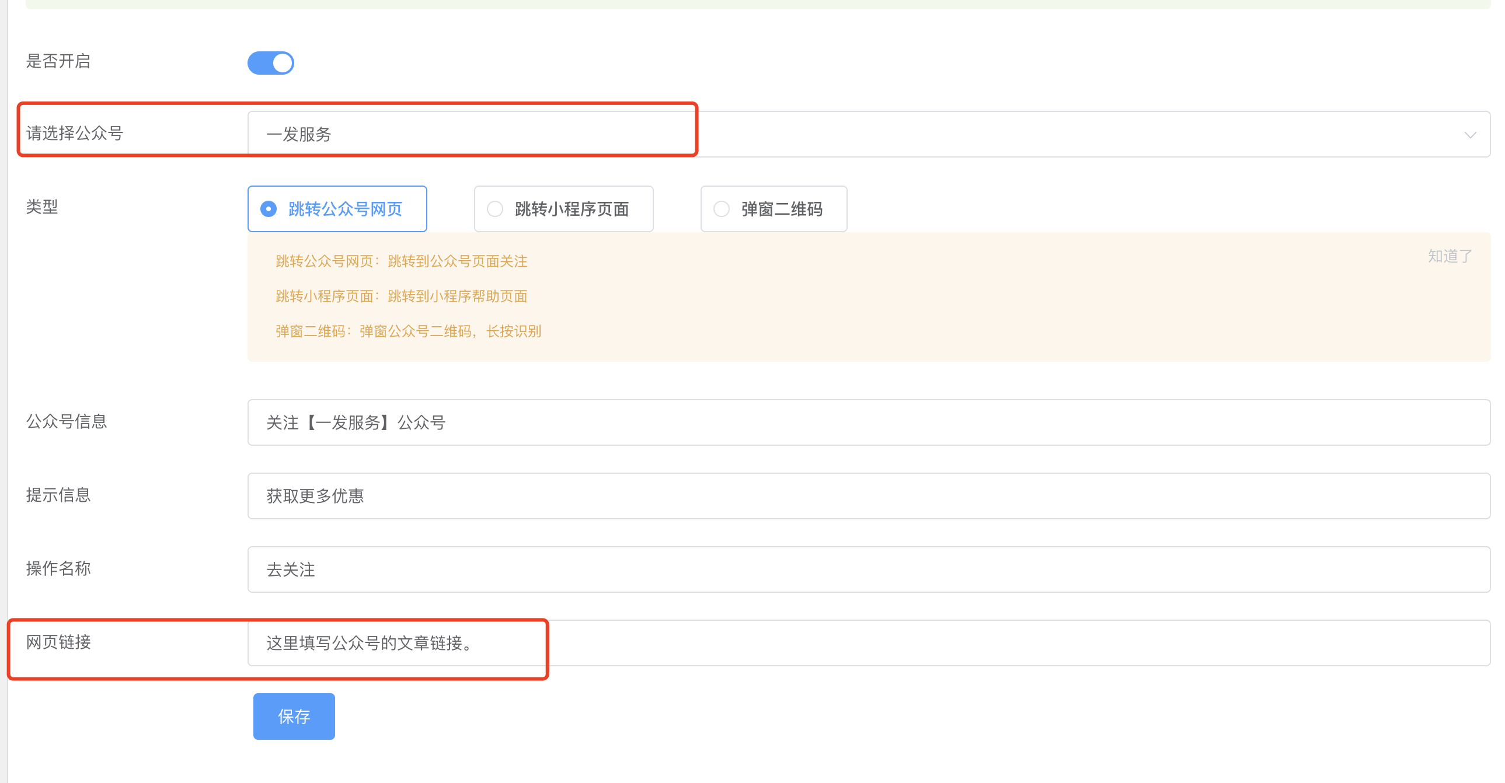Click the 公众号信息 input field
Screen dimensions: 1505x783
point(868,422)
